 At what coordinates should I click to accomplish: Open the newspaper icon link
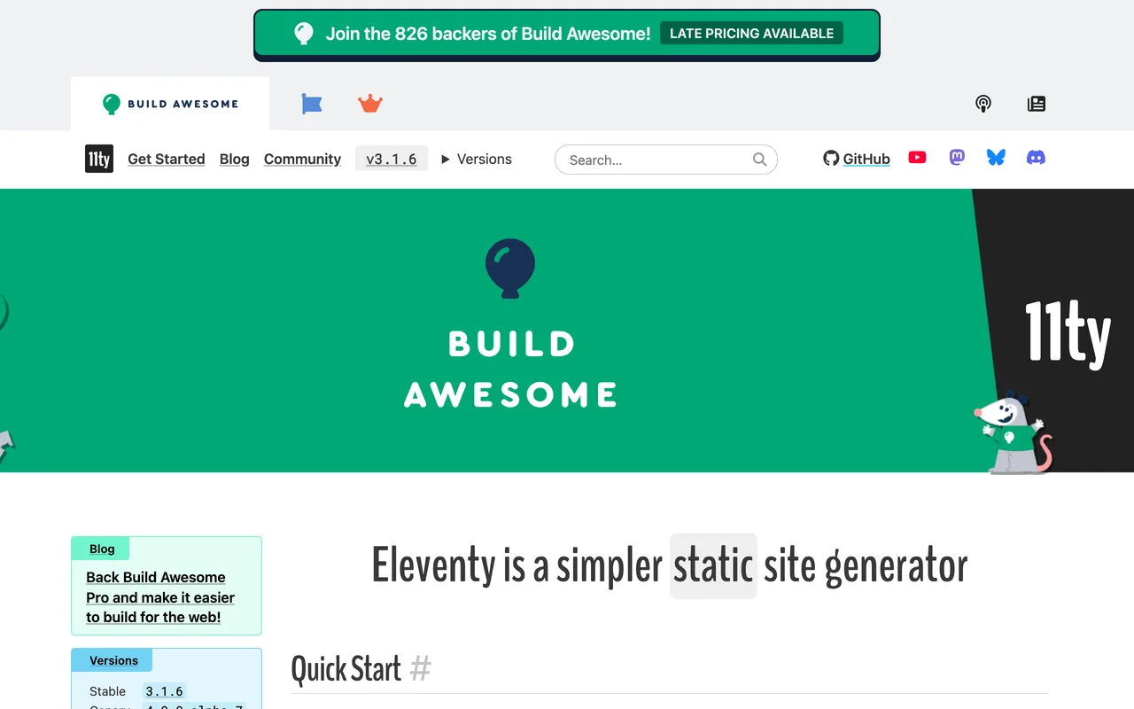click(1037, 104)
